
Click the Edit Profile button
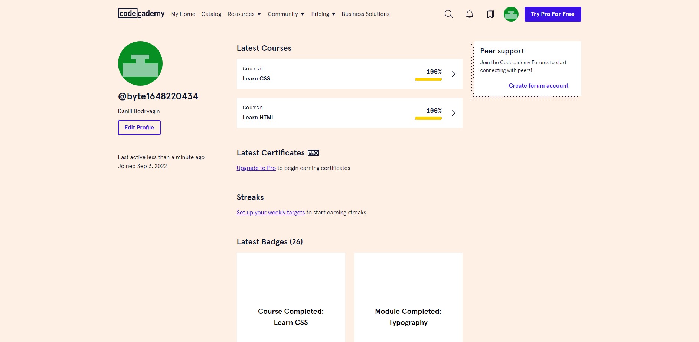(x=139, y=128)
